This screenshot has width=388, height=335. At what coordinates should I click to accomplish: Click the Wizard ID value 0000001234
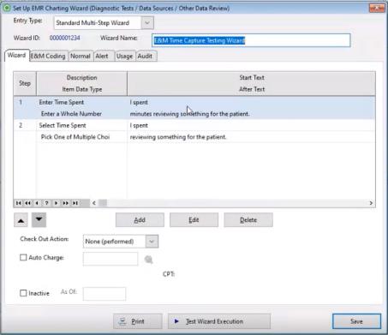(65, 38)
